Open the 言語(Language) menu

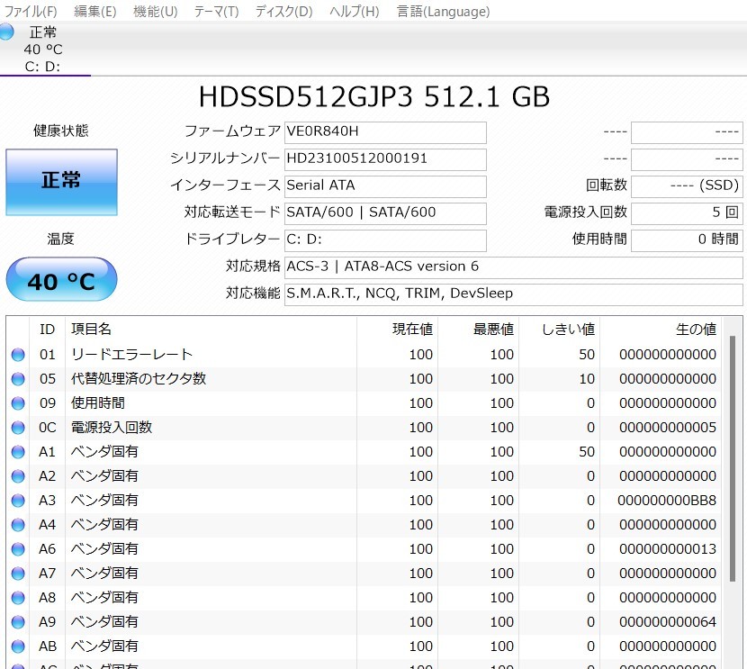point(443,12)
